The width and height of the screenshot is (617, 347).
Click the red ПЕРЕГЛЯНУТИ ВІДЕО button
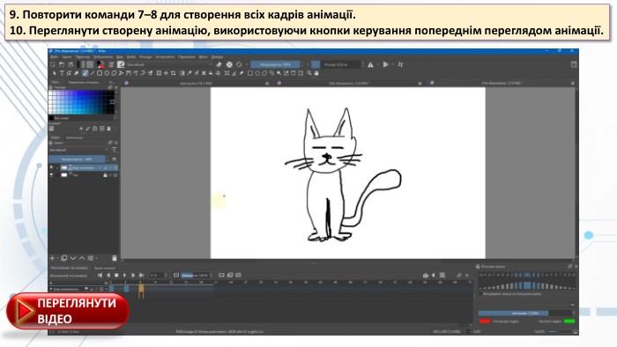coord(68,311)
